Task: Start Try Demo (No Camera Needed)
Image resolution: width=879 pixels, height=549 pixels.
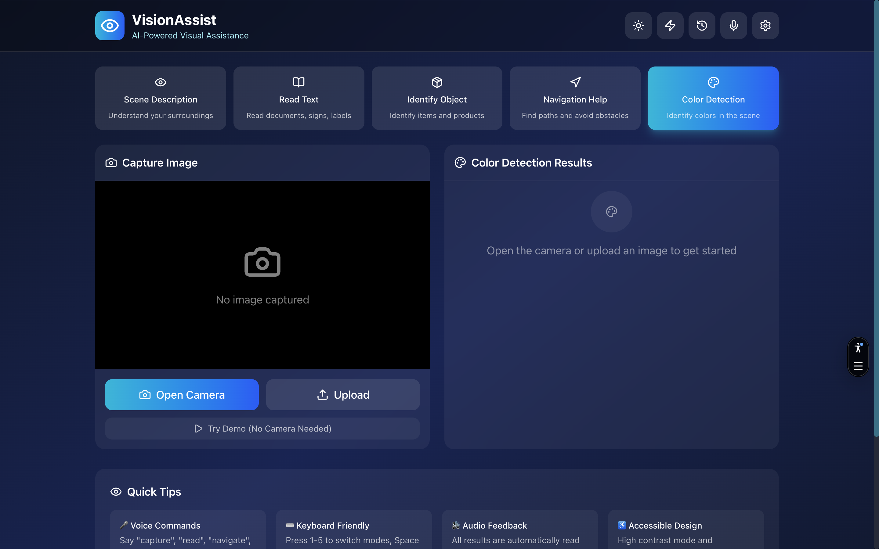Action: click(x=262, y=429)
